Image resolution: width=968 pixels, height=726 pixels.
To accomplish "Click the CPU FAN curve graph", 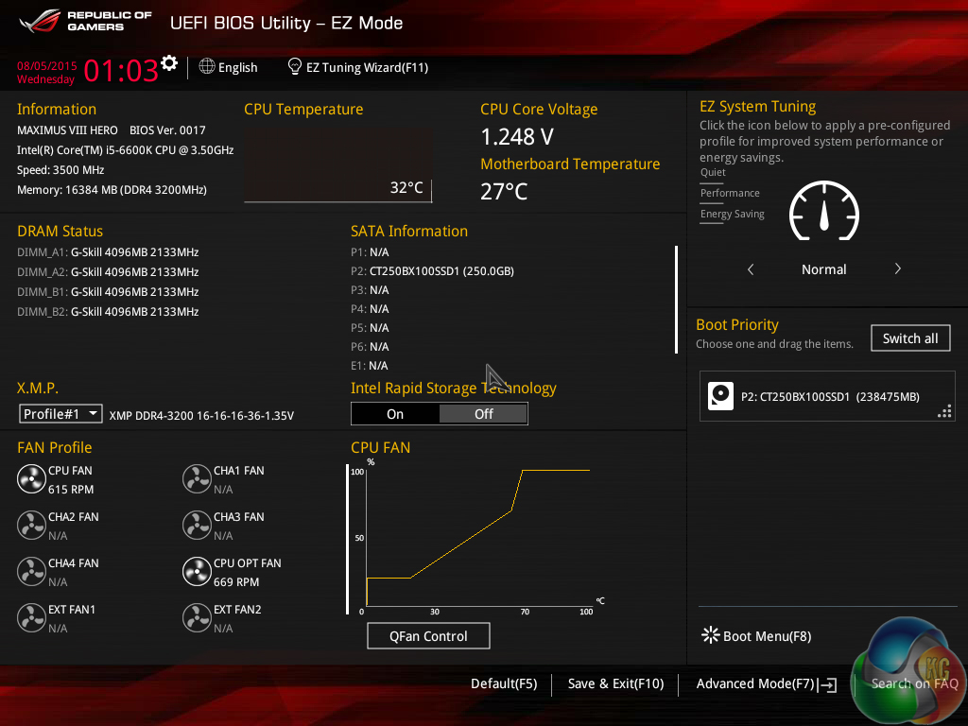I will pos(478,537).
